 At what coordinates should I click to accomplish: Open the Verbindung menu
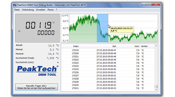tap(28, 10)
